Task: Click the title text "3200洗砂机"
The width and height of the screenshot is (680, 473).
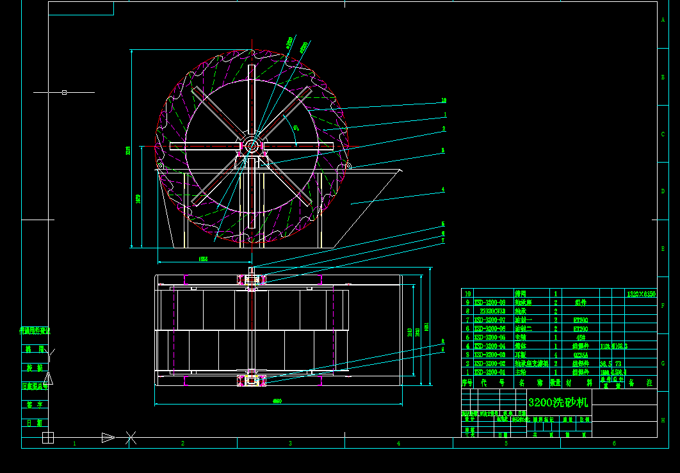Action: coord(558,403)
